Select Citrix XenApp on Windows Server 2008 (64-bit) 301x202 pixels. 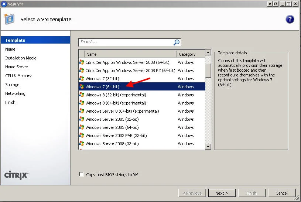point(142,62)
